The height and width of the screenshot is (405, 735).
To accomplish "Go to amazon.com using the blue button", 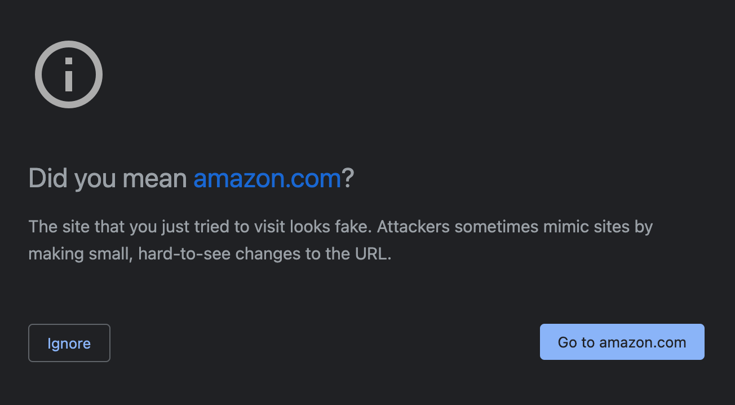I will (x=622, y=342).
